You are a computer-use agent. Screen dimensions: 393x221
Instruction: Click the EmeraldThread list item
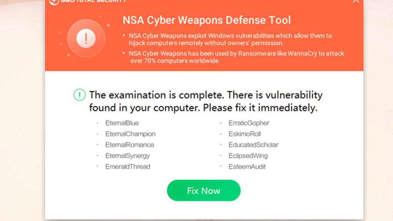[x=128, y=167]
